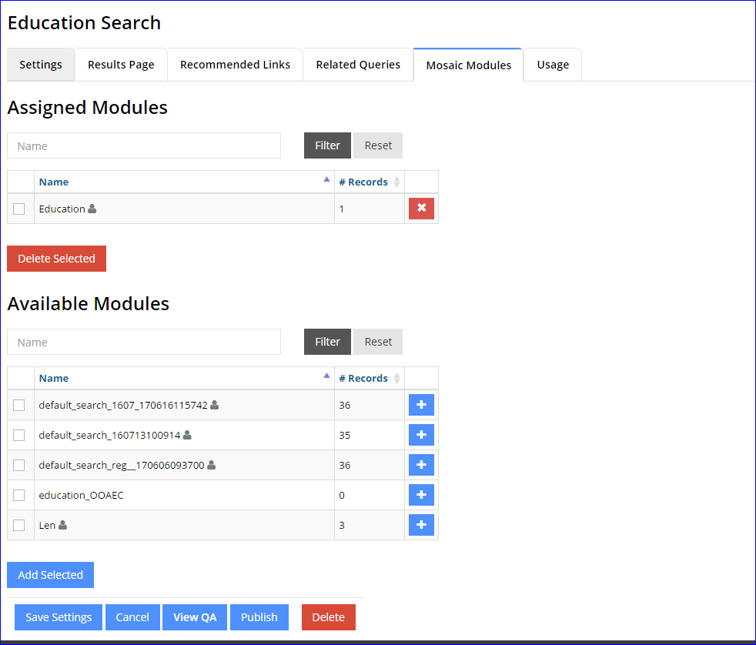Check the Education module checkbox
The height and width of the screenshot is (645, 756).
[x=19, y=209]
